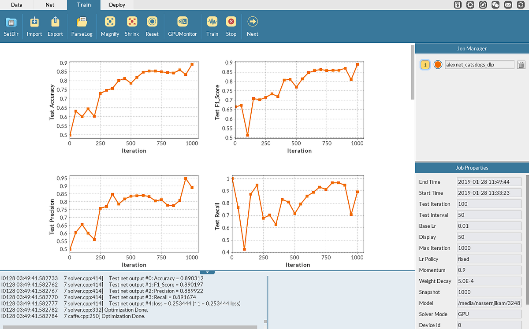Collapse the log output panel
This screenshot has height=329, width=529.
(x=207, y=272)
